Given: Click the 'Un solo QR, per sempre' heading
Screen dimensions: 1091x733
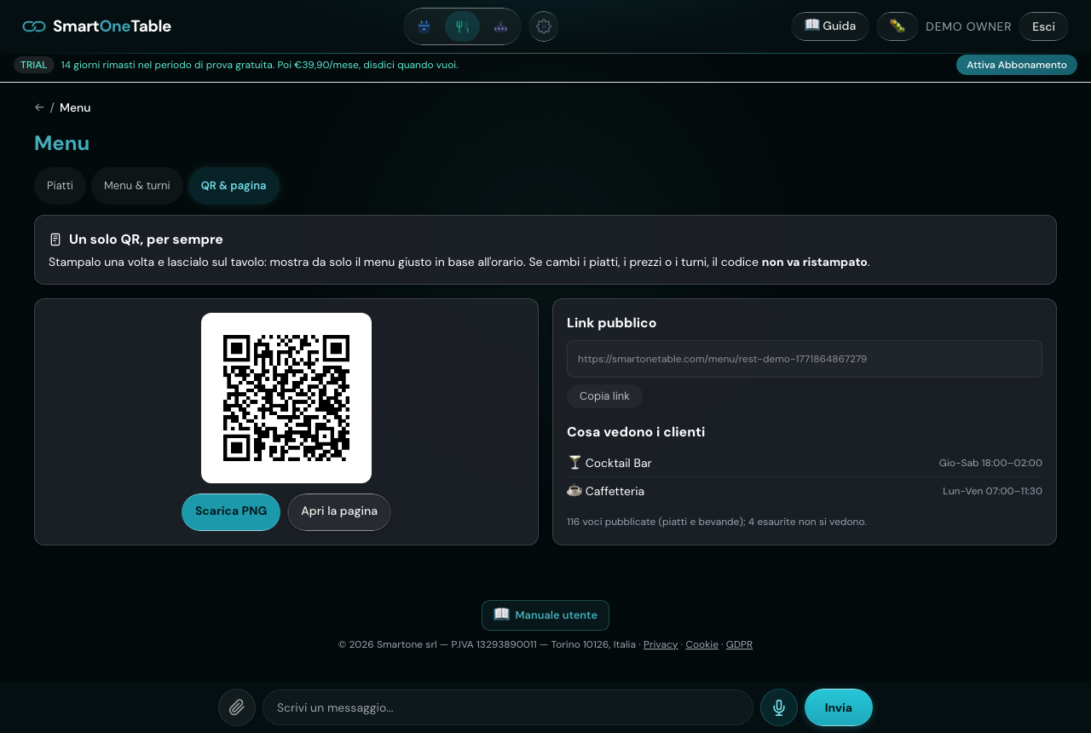Looking at the screenshot, I should 146,240.
